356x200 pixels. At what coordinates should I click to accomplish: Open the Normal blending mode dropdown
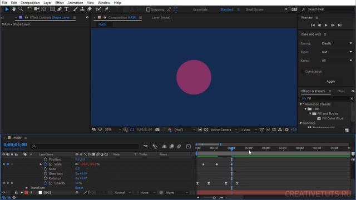122,193
